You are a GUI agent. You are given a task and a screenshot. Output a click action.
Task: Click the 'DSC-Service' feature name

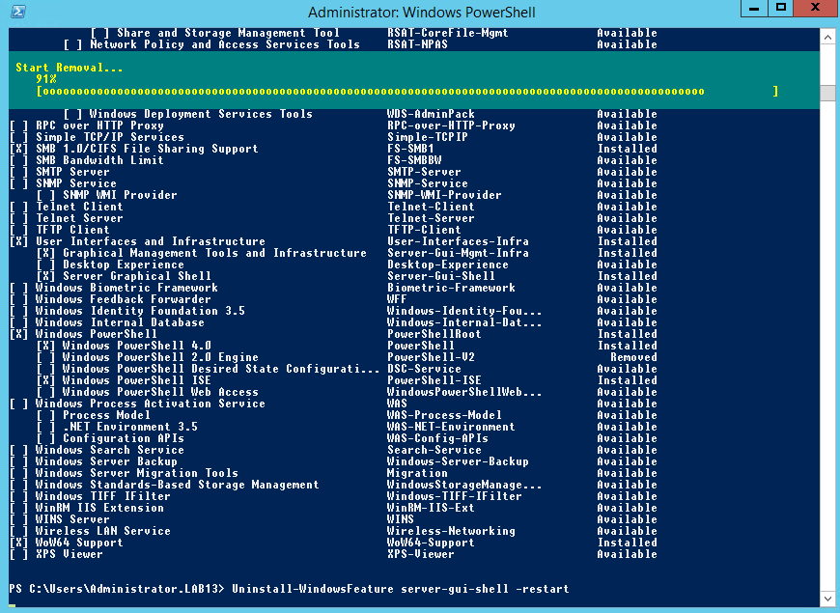pyautogui.click(x=424, y=369)
